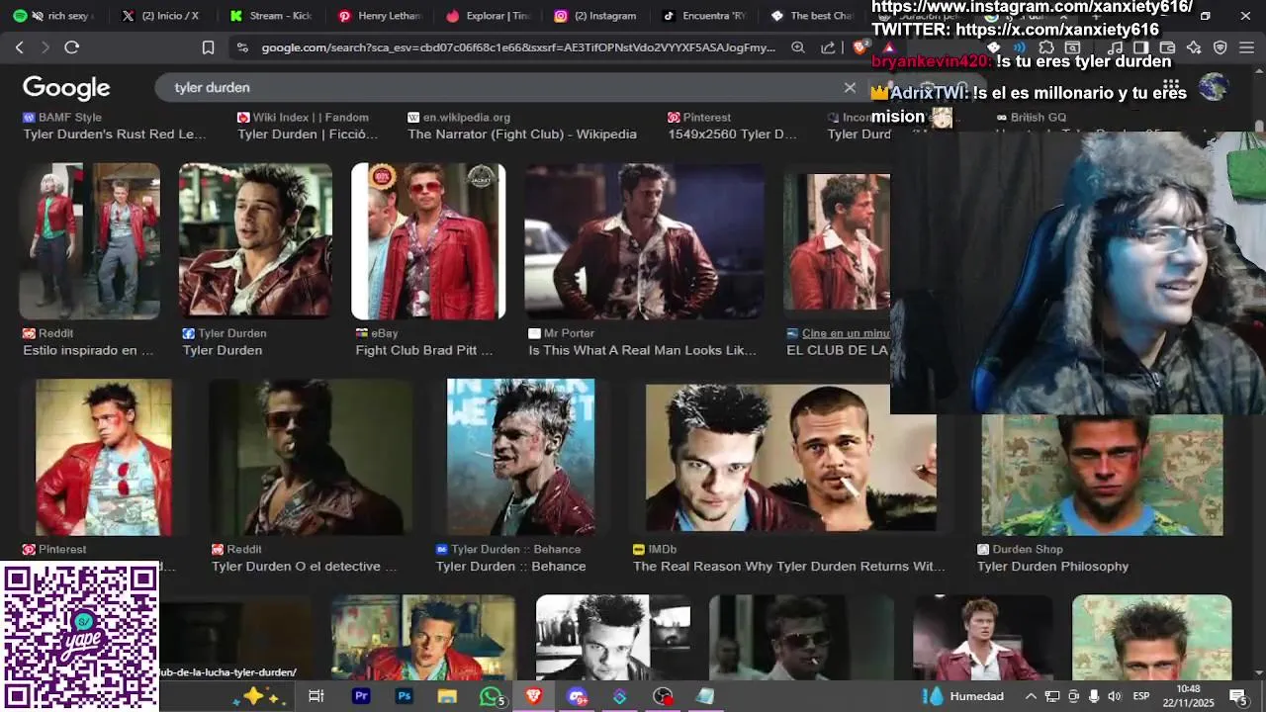Go to the Google logo homepage
This screenshot has width=1266, height=712.
pos(66,87)
